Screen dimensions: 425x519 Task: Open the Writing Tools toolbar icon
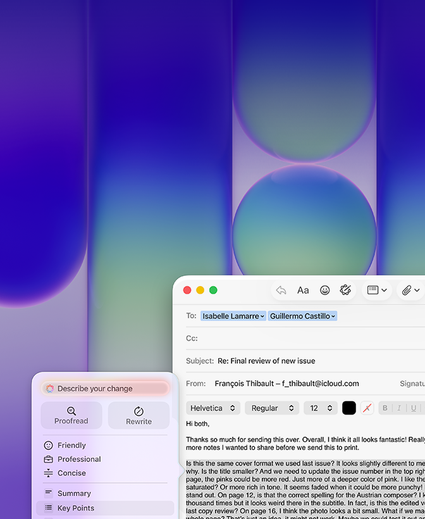[345, 290]
